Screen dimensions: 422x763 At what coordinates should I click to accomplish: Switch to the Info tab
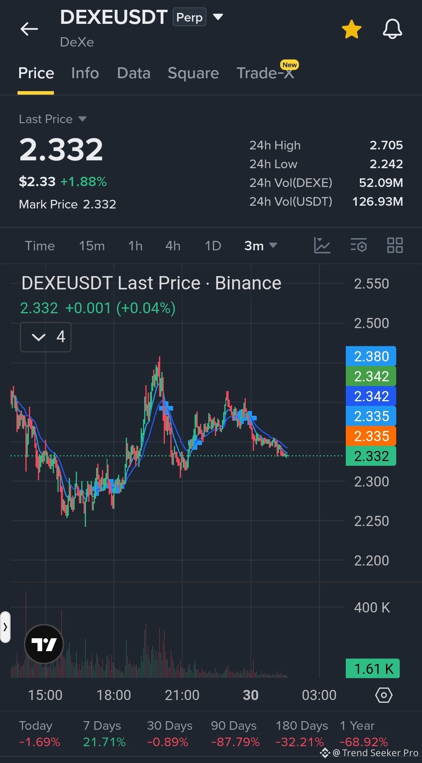[85, 73]
